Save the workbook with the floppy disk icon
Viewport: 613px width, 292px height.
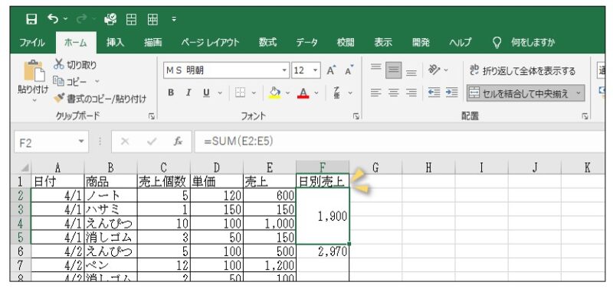[x=31, y=18]
